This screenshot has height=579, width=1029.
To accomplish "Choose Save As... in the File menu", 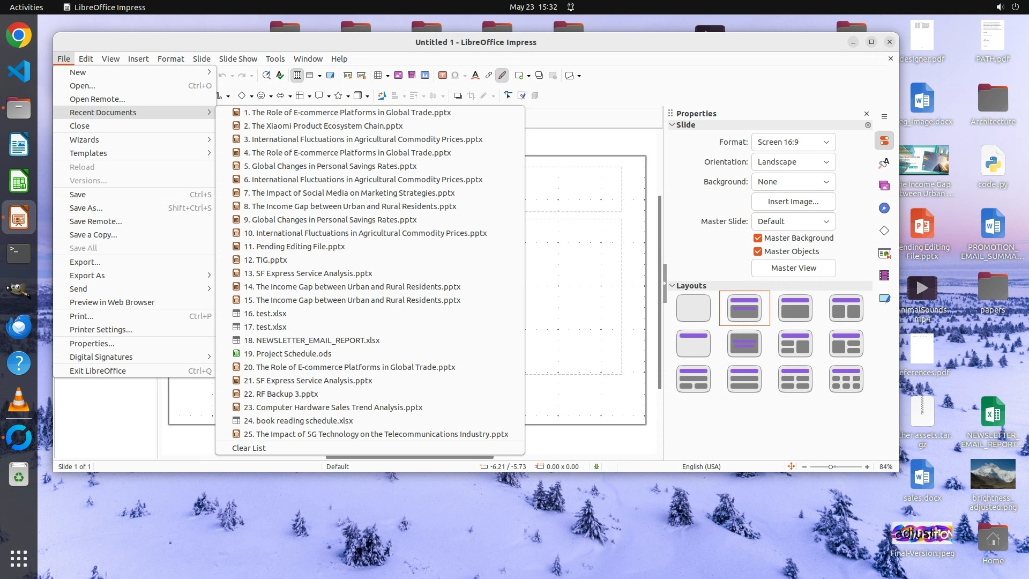I will point(86,208).
